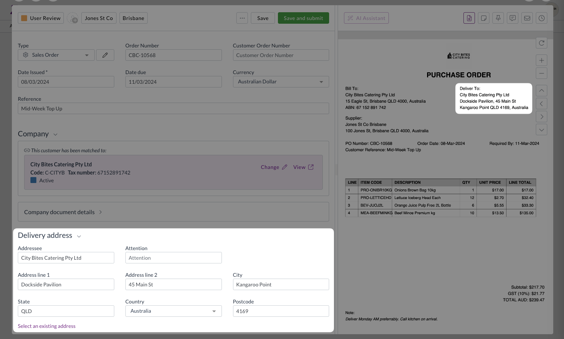Click the pin icon in the top toolbar

click(x=498, y=18)
